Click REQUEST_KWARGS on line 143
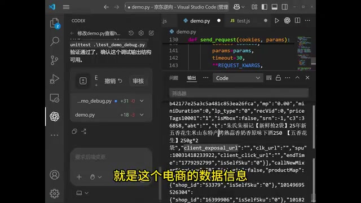The height and width of the screenshot is (203, 361). point(239,65)
